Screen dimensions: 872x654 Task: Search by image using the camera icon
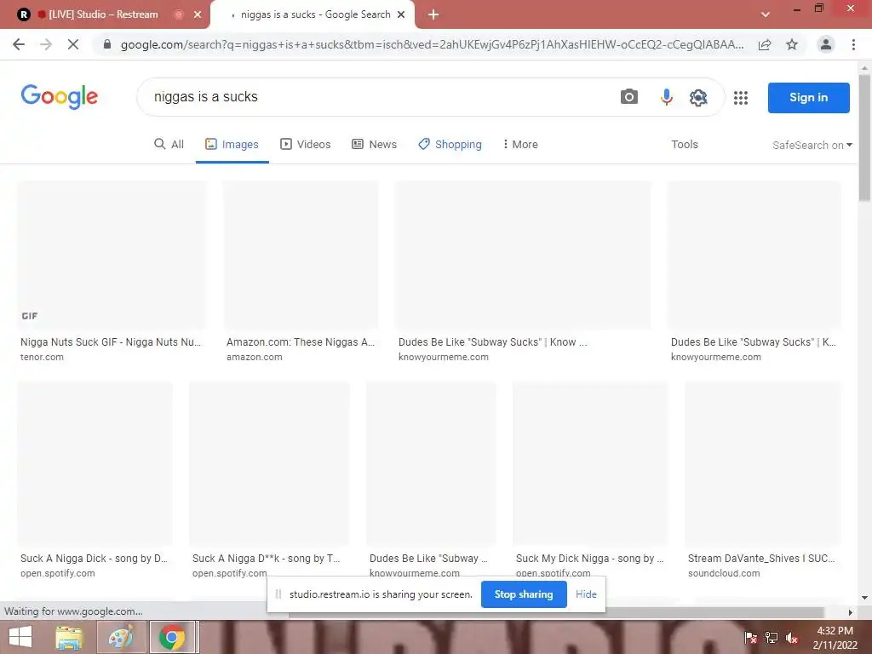click(x=629, y=97)
